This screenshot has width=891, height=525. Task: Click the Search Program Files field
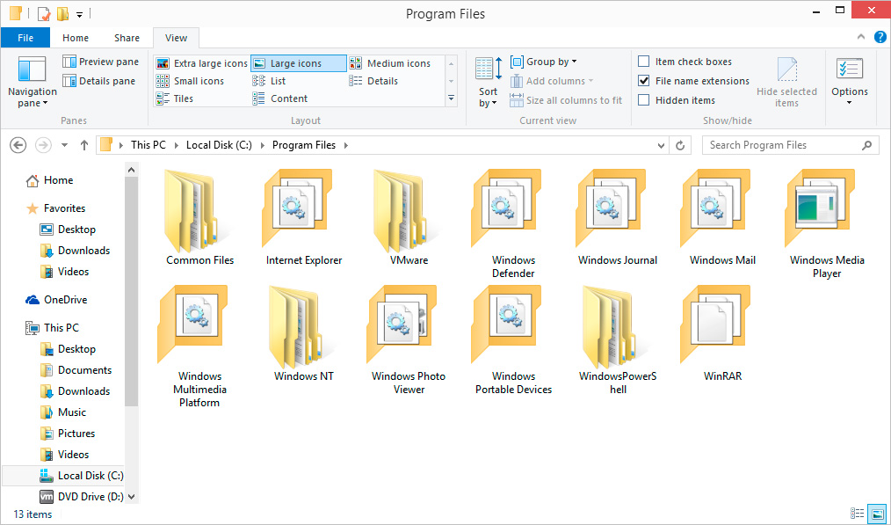coord(791,145)
